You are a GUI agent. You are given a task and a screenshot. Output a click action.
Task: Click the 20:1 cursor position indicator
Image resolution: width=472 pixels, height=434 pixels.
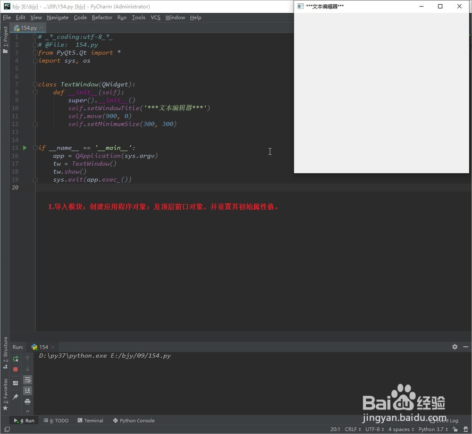click(x=335, y=429)
